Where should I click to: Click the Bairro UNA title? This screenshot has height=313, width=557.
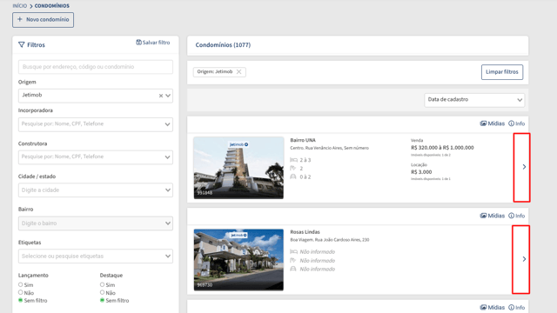click(303, 140)
